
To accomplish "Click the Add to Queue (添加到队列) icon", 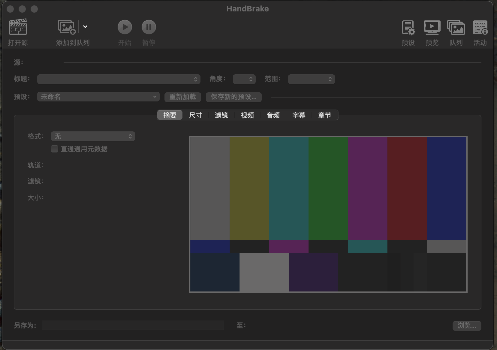I will 67,27.
